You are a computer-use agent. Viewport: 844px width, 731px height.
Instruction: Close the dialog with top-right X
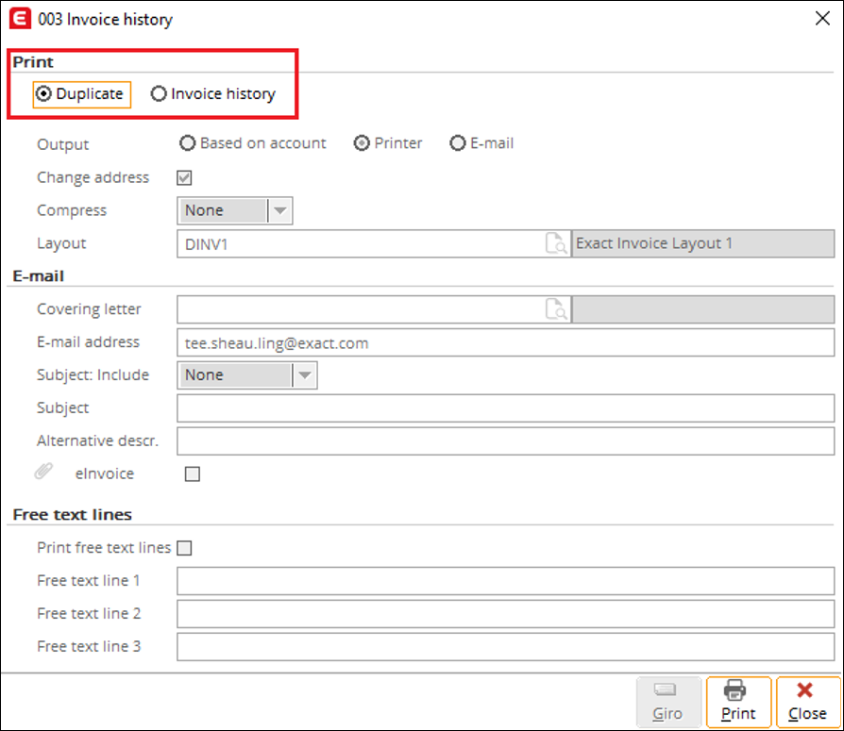click(x=822, y=18)
